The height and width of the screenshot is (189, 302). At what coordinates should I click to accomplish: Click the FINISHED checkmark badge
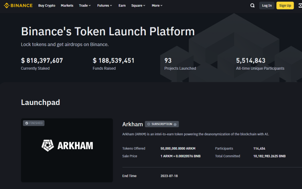34,123
